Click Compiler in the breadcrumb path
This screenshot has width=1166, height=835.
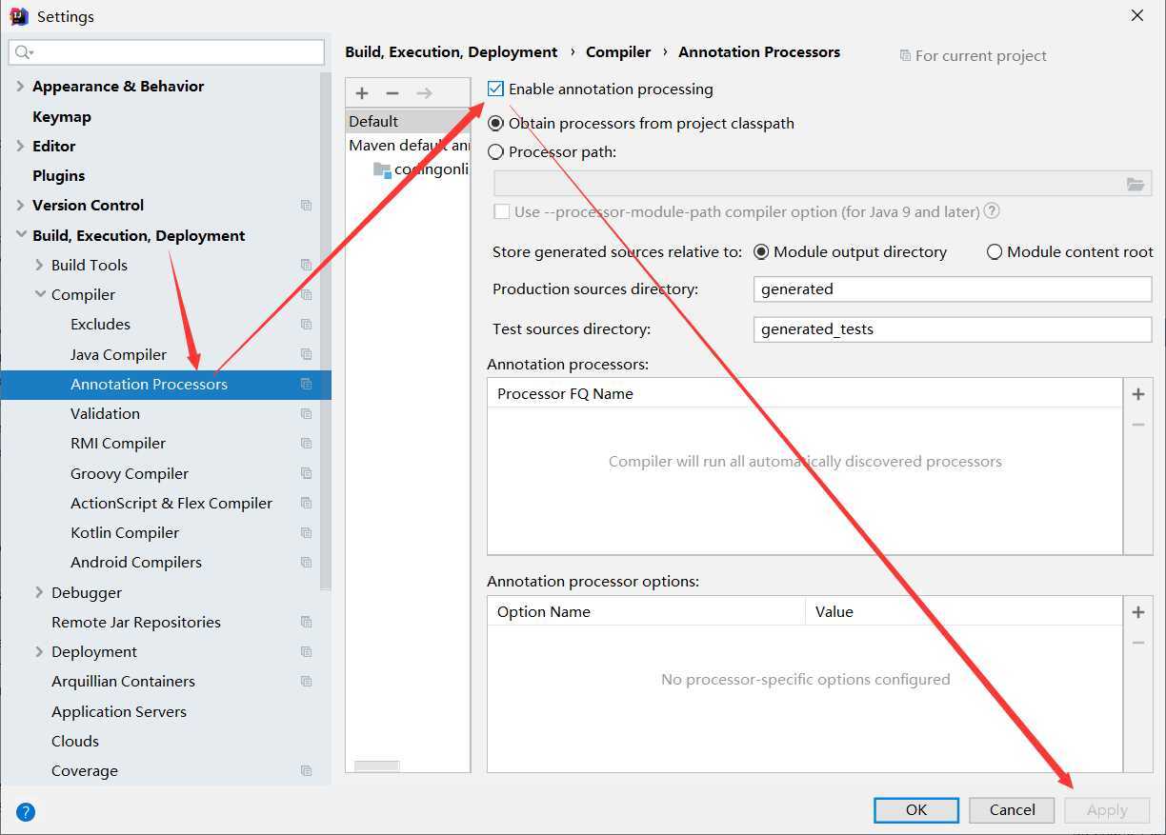pos(618,52)
